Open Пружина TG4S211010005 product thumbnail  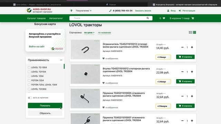point(85,99)
